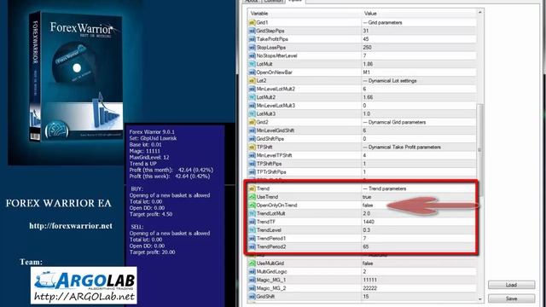Click the TakeProfitPips variable icon

pos(252,39)
